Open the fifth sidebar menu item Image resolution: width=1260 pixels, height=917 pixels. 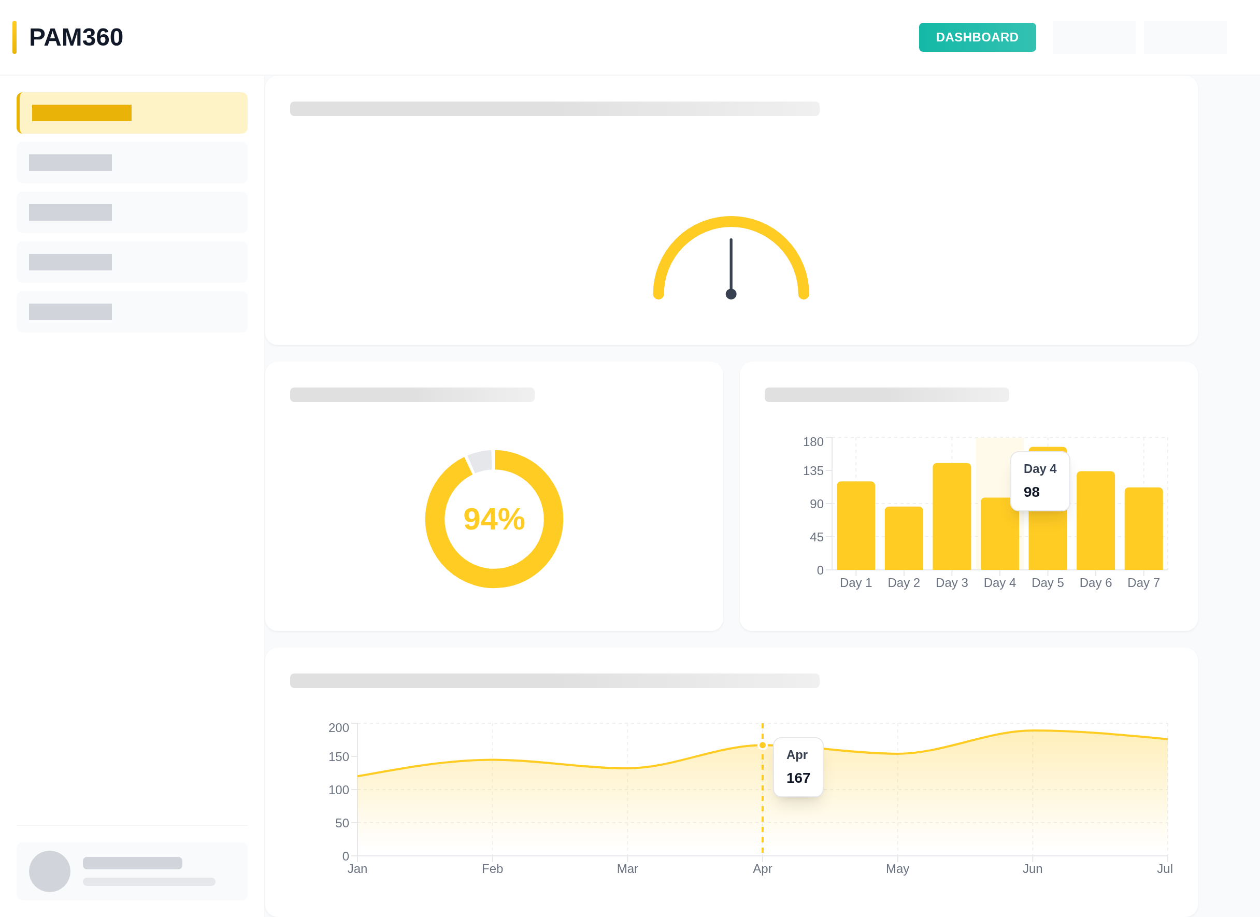pyautogui.click(x=132, y=311)
